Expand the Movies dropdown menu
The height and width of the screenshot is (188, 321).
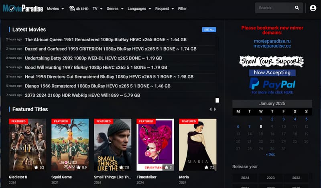point(55,8)
